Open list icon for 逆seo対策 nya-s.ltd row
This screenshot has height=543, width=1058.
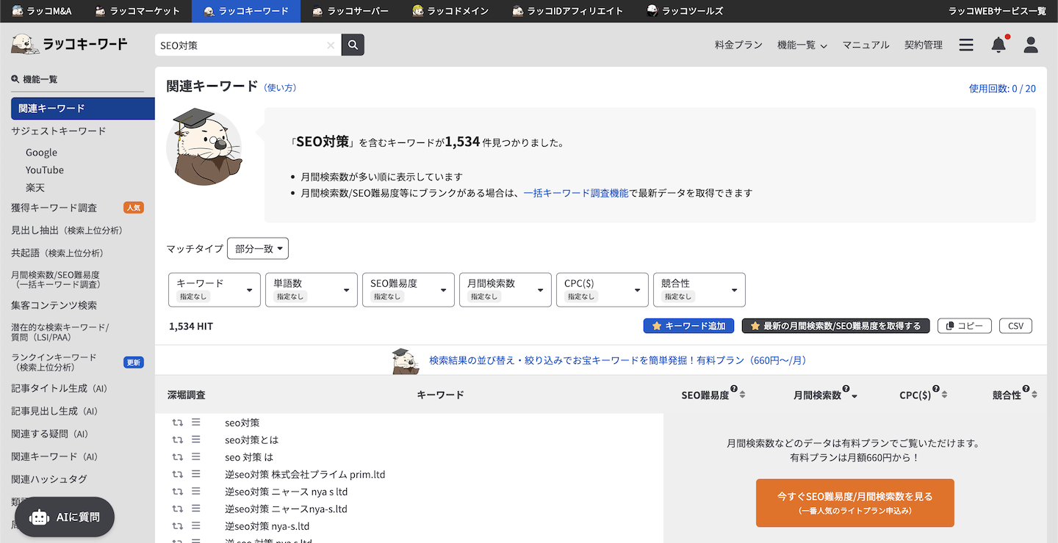pyautogui.click(x=196, y=525)
